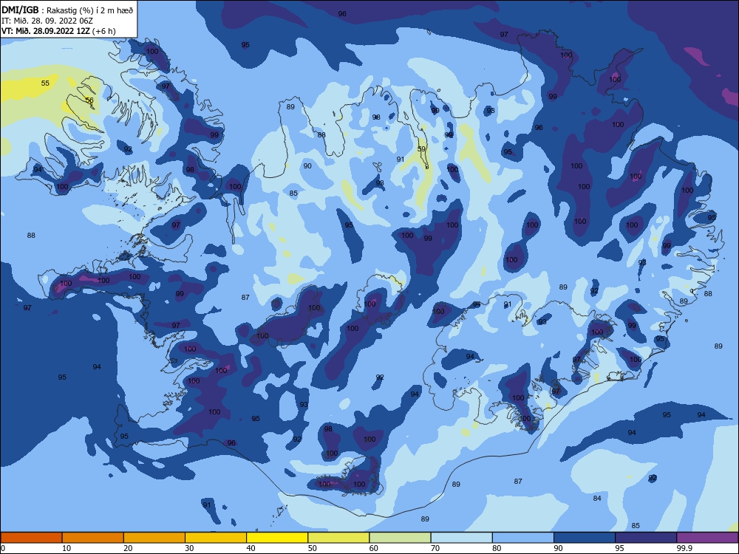
Task: Click the '59' humidity value on the map
Action: 421,149
